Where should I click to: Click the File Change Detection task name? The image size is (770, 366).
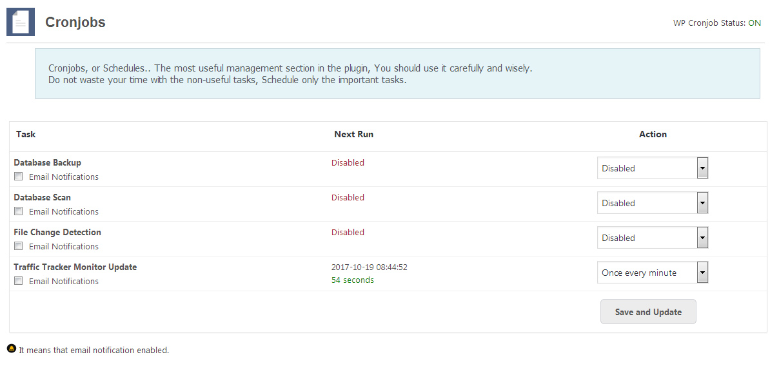[x=57, y=232]
